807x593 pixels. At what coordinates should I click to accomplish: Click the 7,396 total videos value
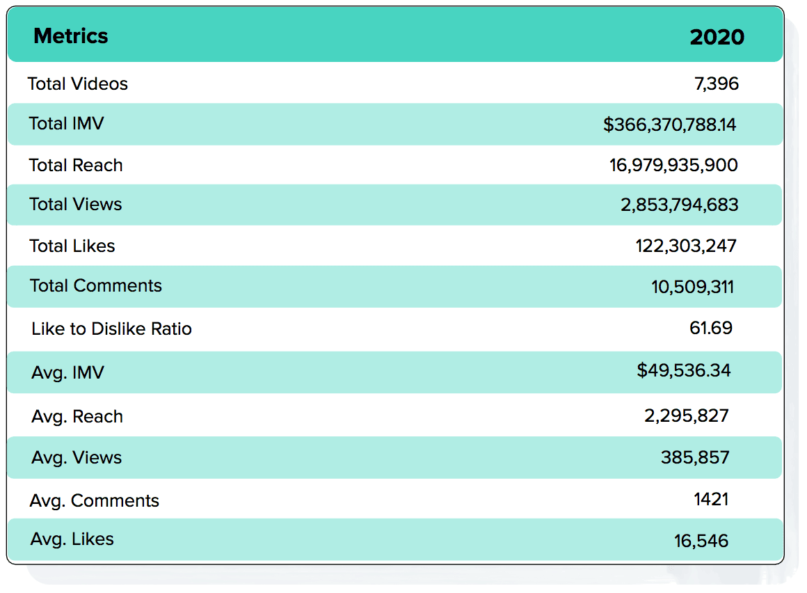click(x=716, y=84)
